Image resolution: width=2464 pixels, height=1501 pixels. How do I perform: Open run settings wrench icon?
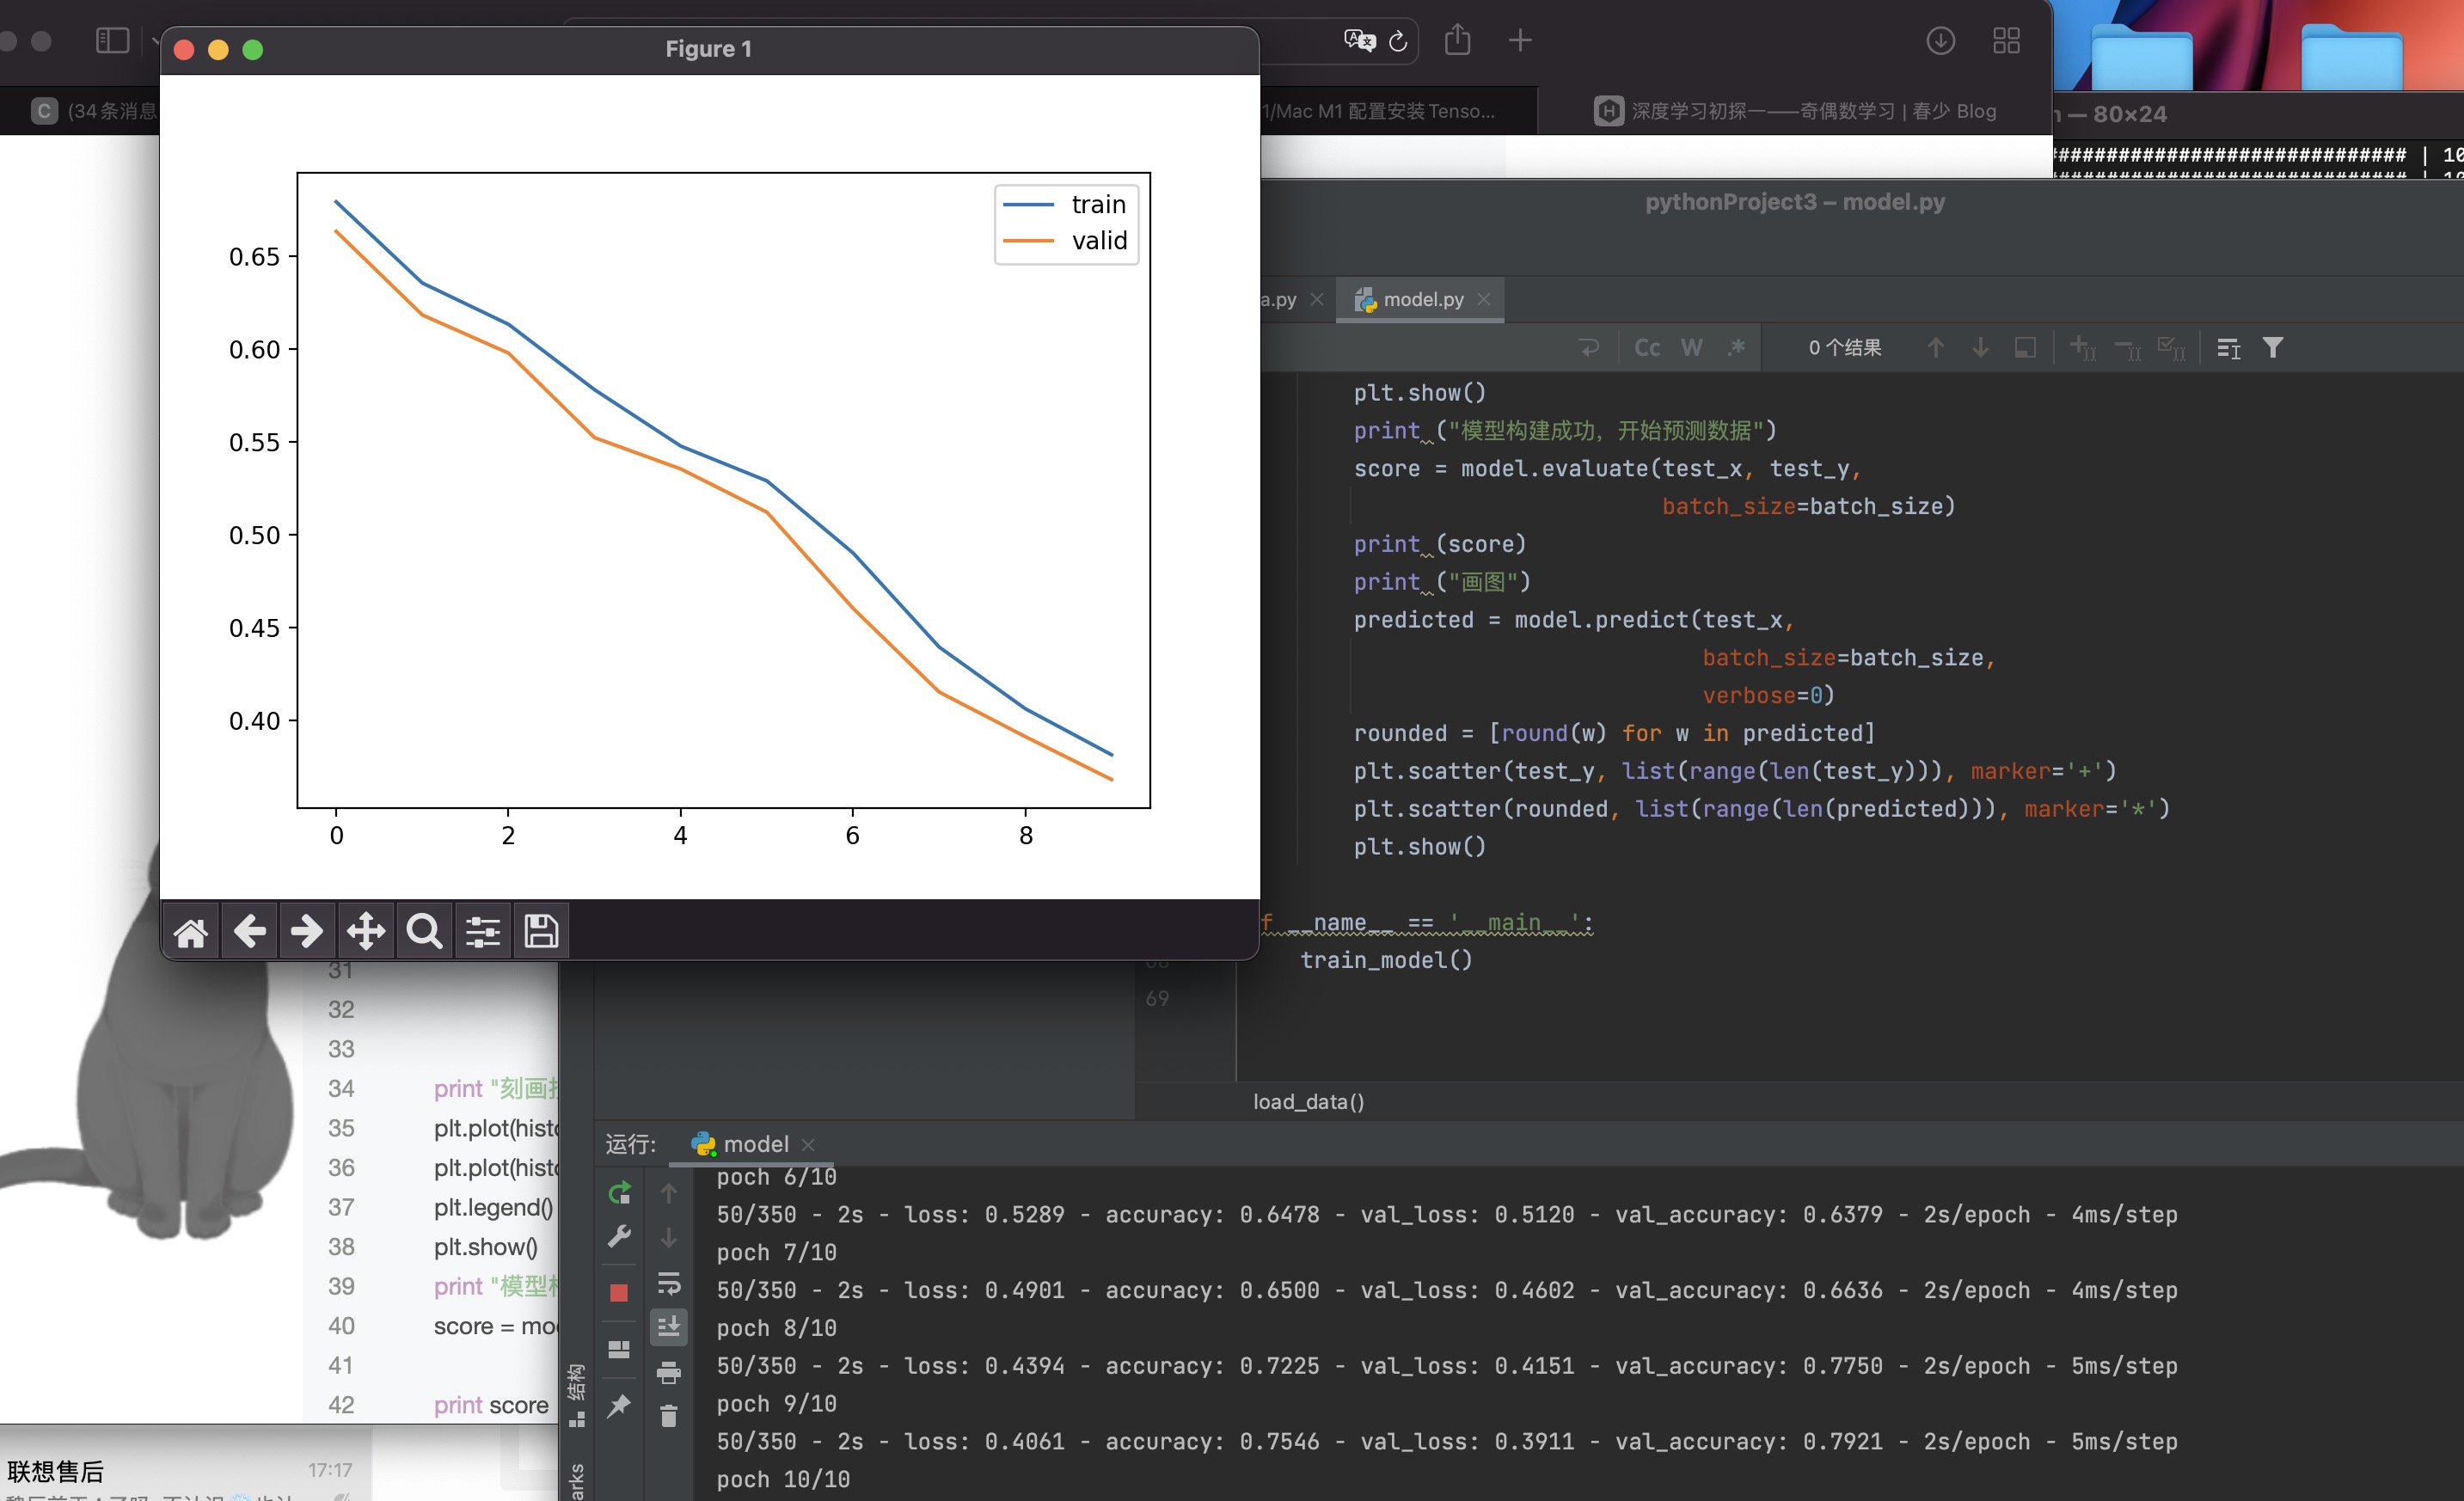[x=619, y=1237]
